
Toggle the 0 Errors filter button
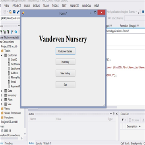[134, 120]
